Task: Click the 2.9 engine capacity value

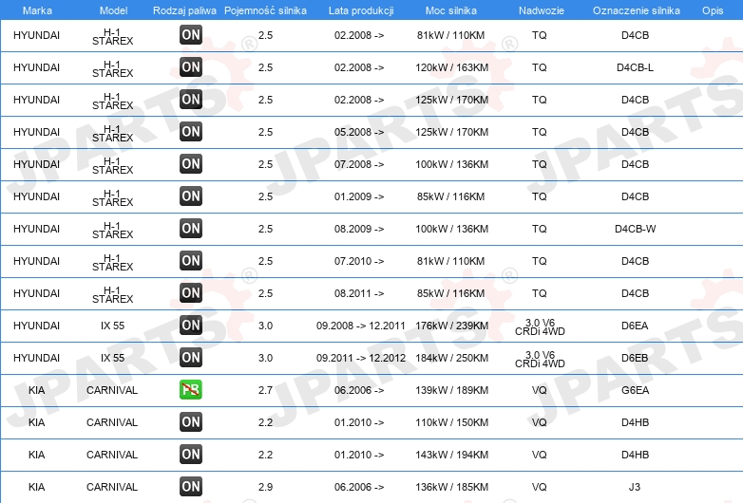Action: click(x=265, y=487)
